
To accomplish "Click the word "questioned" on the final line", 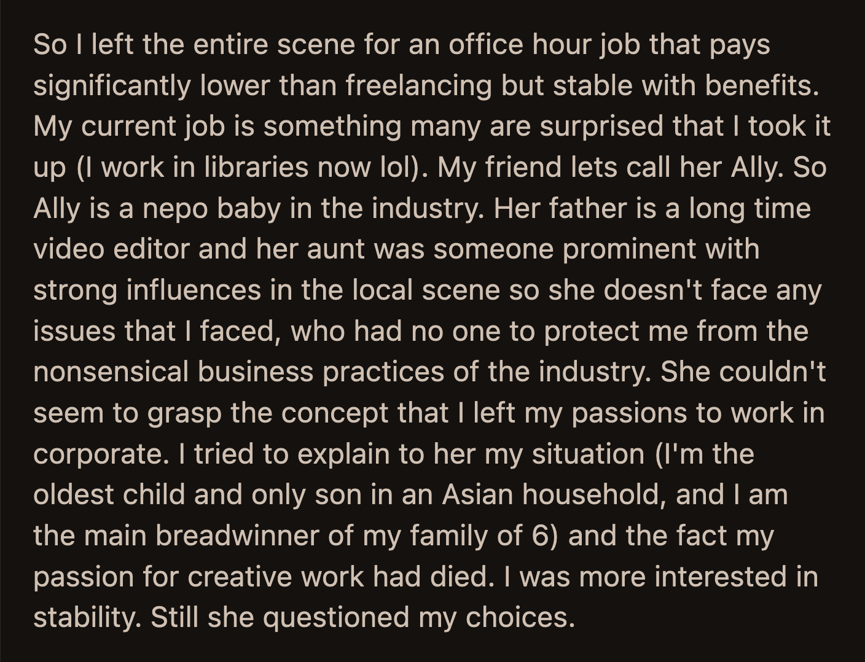I will 336,618.
